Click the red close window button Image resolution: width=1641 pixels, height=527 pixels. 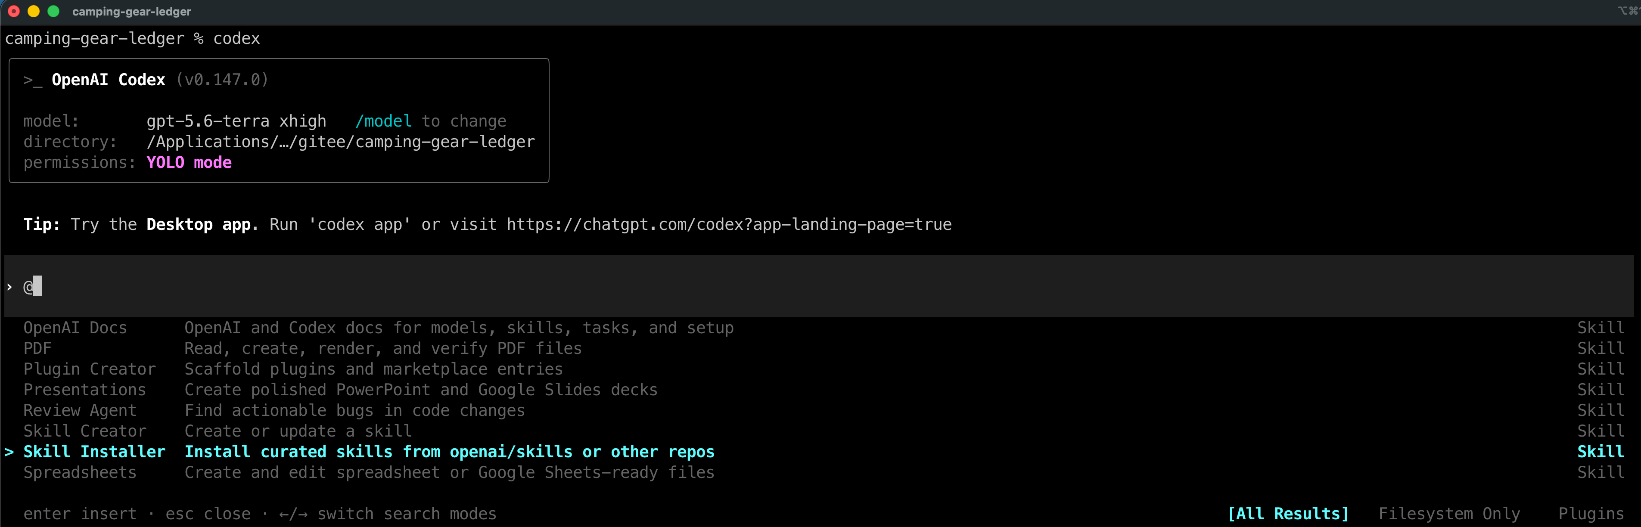tap(14, 12)
